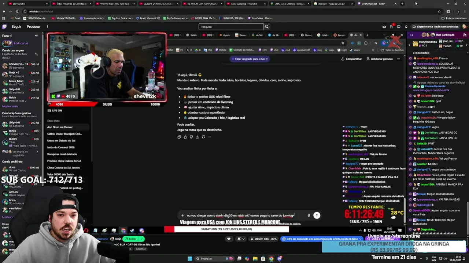Viewport: 469px width, 263px height.
Task: Open the Prime loot crown icon
Action: click(384, 27)
